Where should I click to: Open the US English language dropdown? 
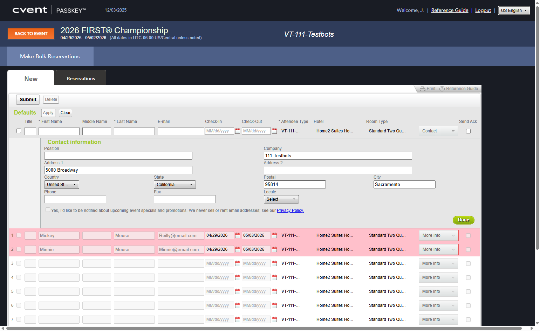[514, 11]
